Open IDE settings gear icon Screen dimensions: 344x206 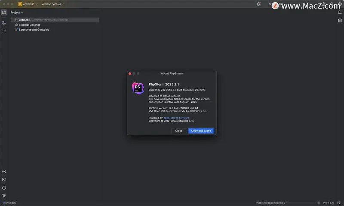tap(340, 4)
